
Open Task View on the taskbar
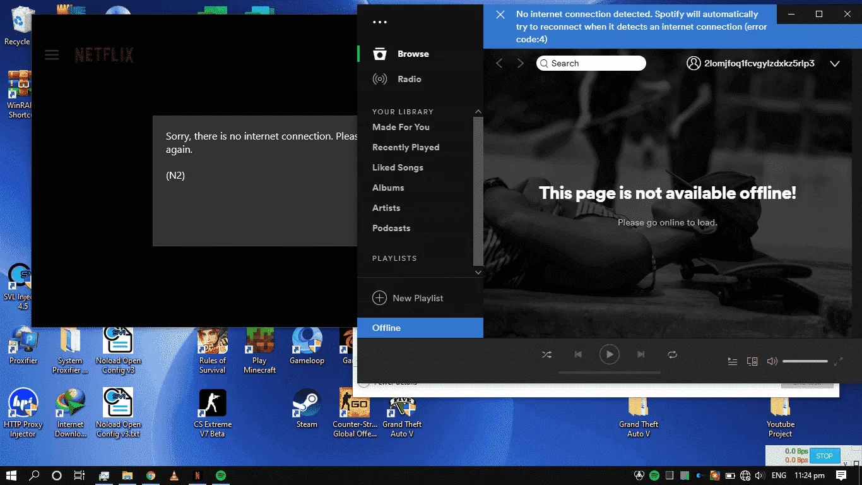pyautogui.click(x=80, y=475)
